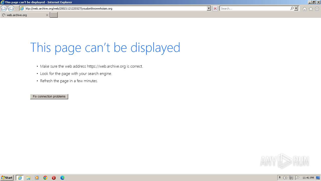Click the IE page icon in address bar

22,9
